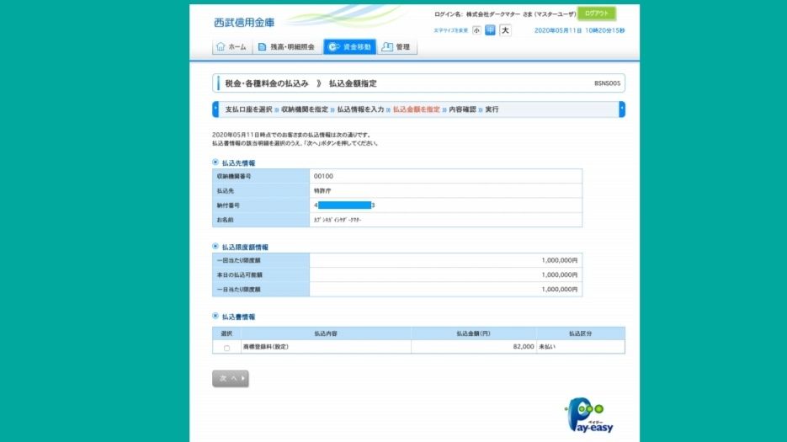This screenshot has height=442, width=787.
Task: Click the 払込書情報 section bullet icon
Action: (215, 317)
